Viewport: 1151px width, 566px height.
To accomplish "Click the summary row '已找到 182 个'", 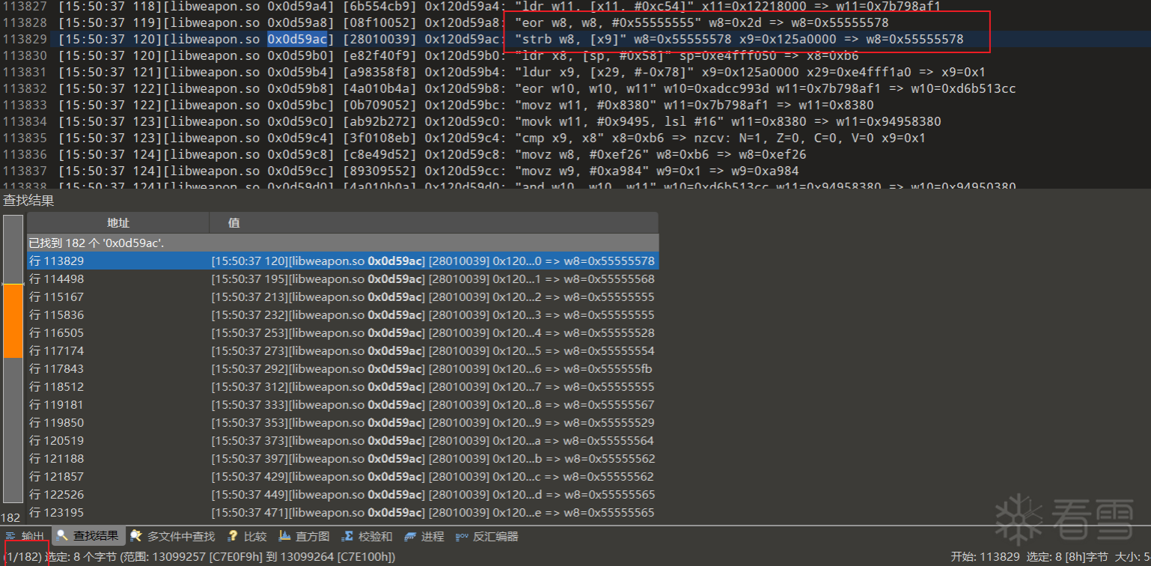I will point(343,243).
